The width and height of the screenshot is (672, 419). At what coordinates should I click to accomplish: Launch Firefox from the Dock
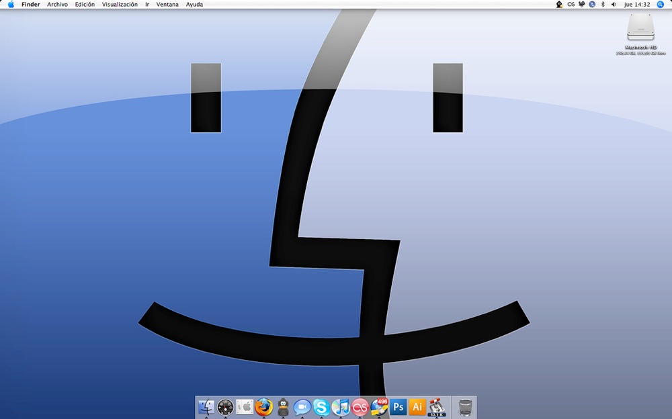264,407
